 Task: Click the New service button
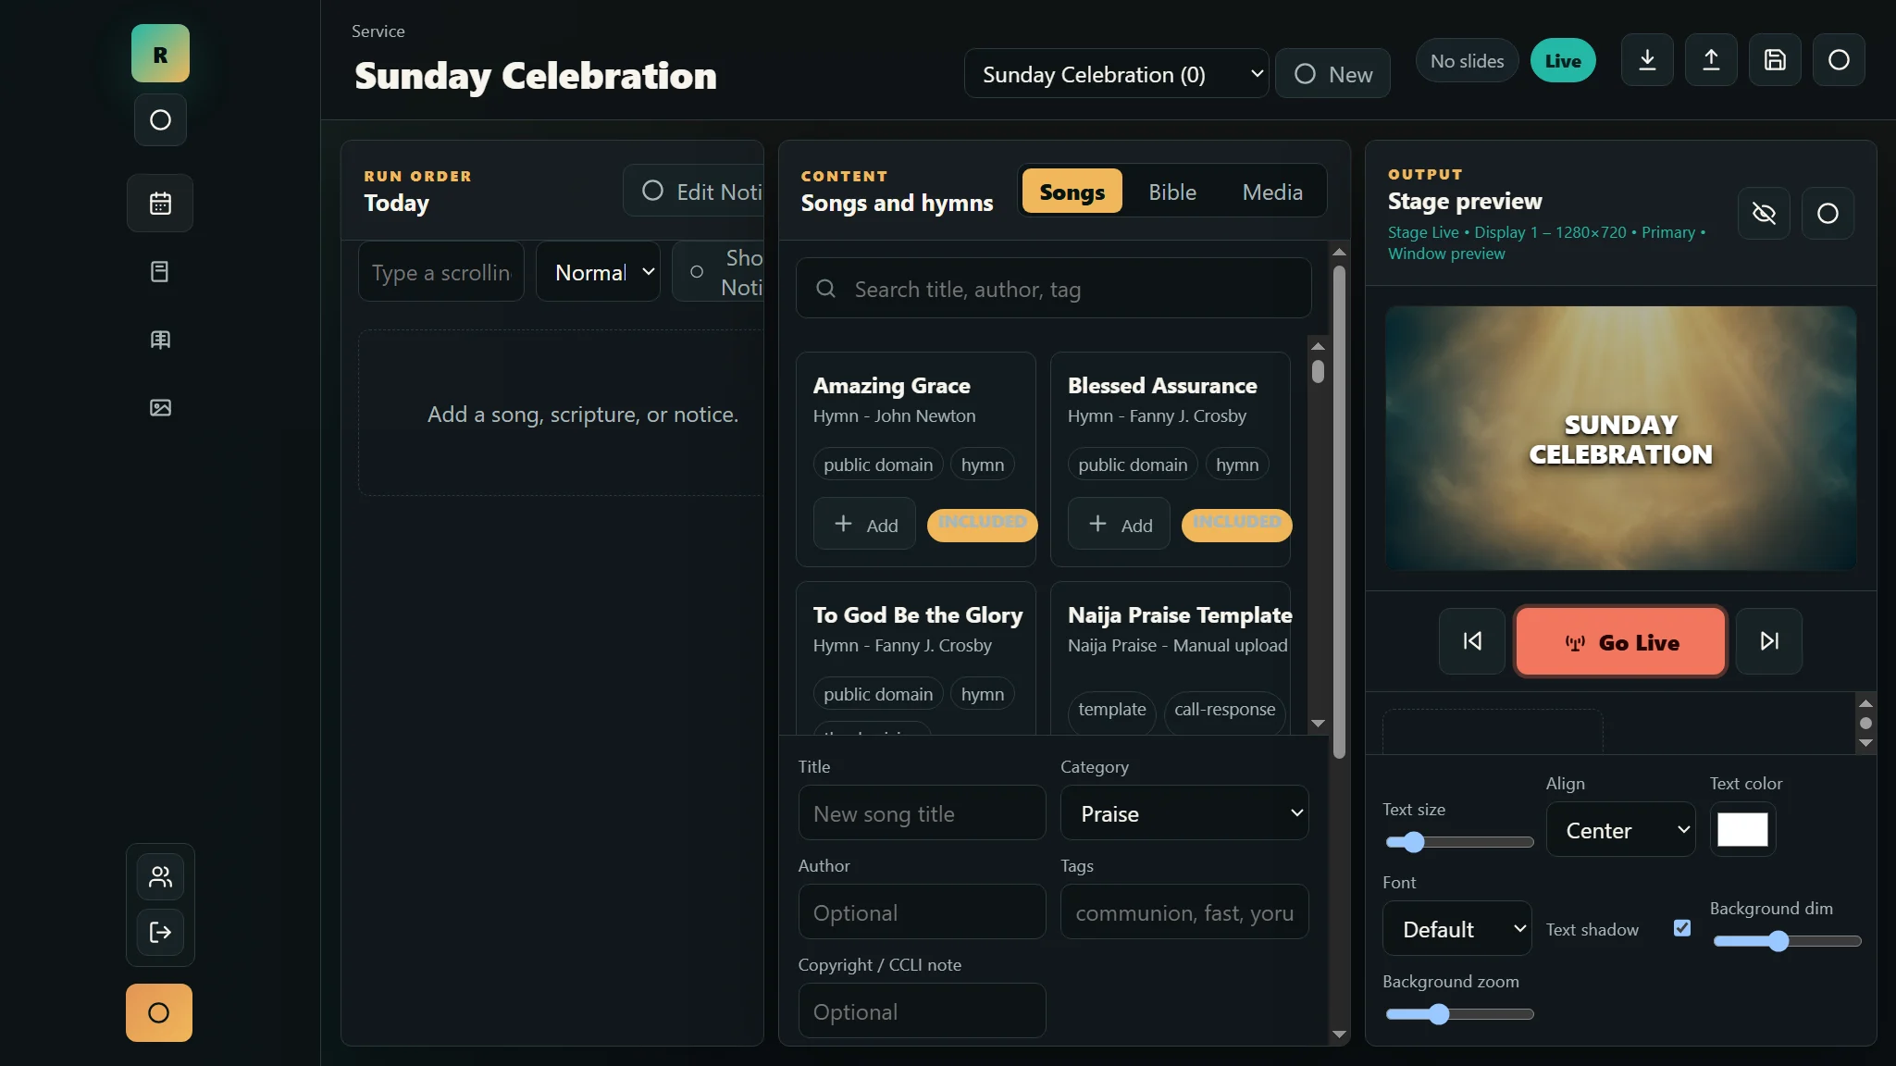(1332, 74)
